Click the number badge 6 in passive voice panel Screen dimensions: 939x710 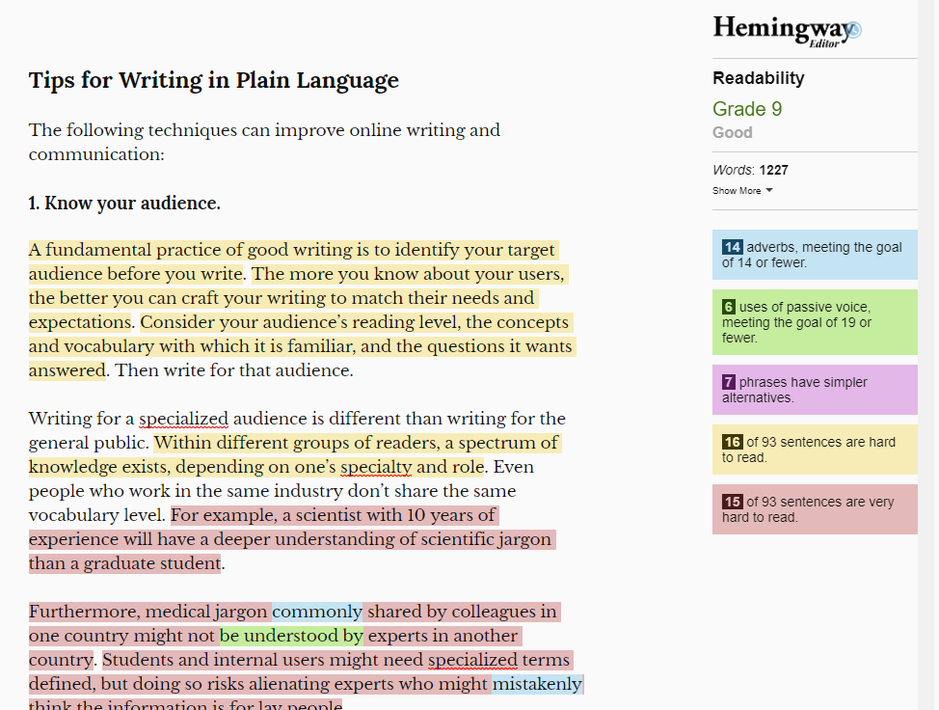point(728,307)
